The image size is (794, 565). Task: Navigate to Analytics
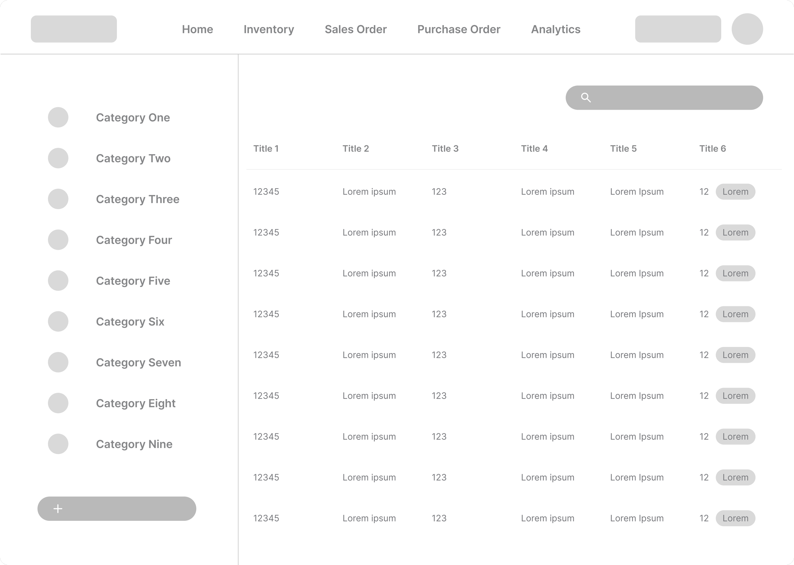pos(555,29)
